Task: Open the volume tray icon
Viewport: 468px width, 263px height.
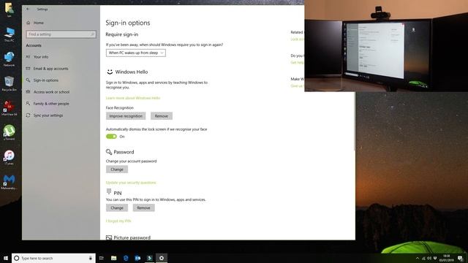Action: tap(429, 258)
